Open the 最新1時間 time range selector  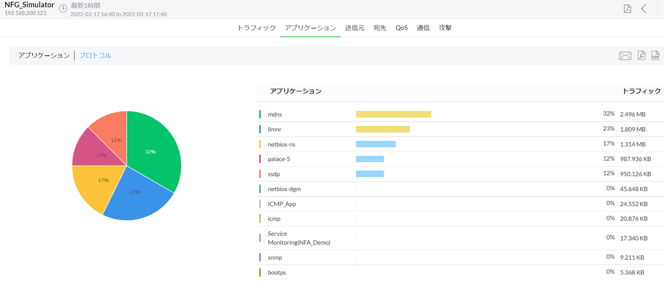pyautogui.click(x=85, y=5)
